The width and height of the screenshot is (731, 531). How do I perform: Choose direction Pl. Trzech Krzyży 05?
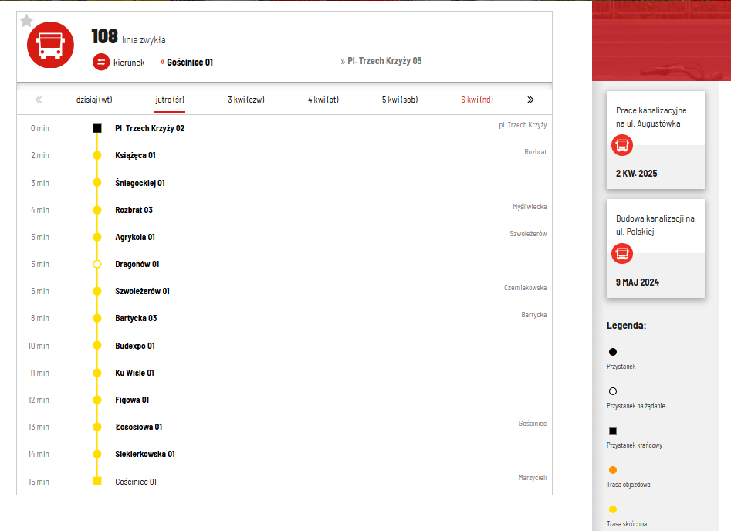[x=384, y=61]
